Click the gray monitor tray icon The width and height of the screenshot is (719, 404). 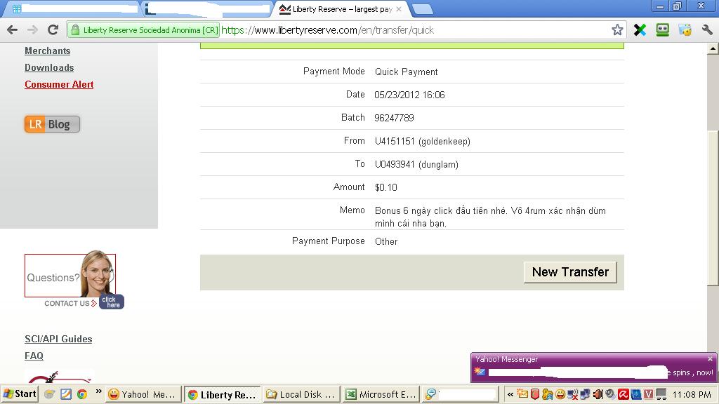[x=661, y=394]
